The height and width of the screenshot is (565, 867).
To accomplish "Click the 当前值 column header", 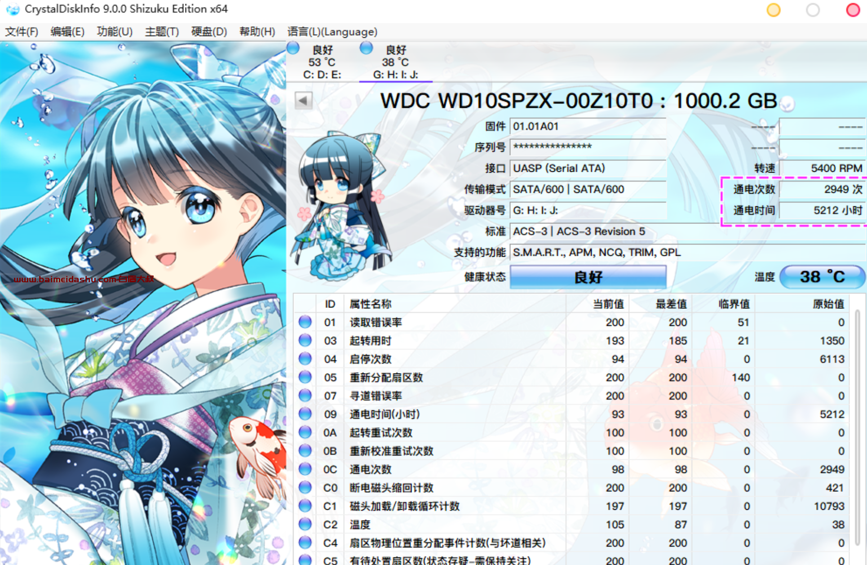I will click(x=597, y=304).
